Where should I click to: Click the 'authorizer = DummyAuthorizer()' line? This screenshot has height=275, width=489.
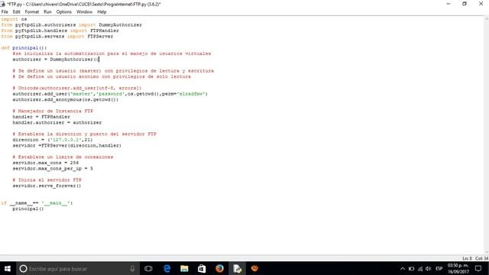click(x=56, y=60)
